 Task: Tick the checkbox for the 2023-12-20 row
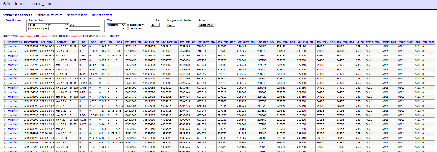point(5,47)
